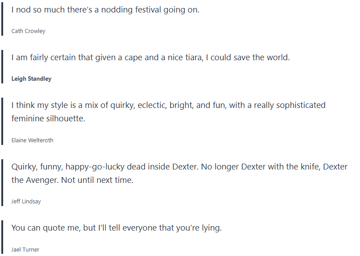The image size is (360, 256).
Task: Open Jeff Lindsay's author page
Action: tap(26, 202)
